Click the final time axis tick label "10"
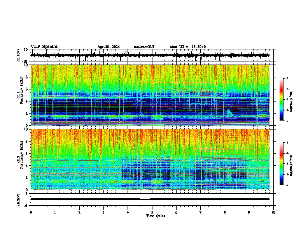This screenshot has width=308, height=238. tap(273, 212)
